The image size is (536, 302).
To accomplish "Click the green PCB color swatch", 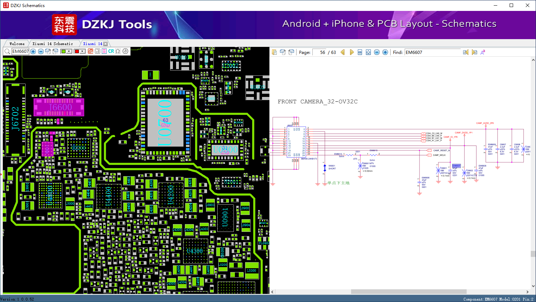I will tap(63, 51).
